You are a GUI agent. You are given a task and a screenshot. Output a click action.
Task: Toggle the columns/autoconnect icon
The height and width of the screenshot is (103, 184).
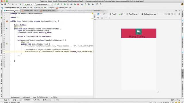point(102,18)
